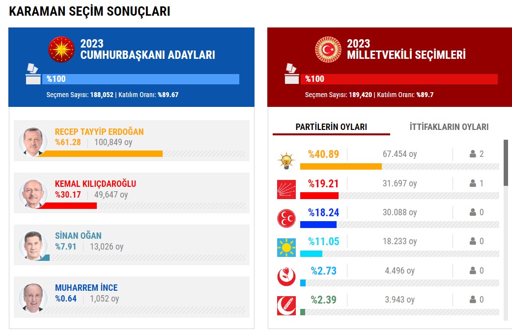This screenshot has height=330, width=512.
Task: Click the AK Parti light bulb logo
Action: coord(285,160)
